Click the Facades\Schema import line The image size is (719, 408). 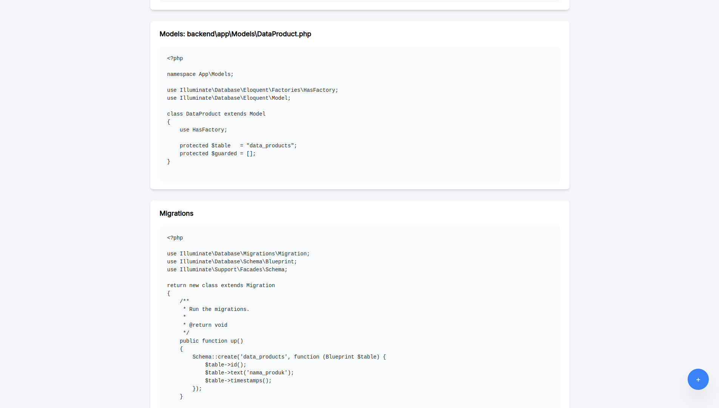coord(227,270)
